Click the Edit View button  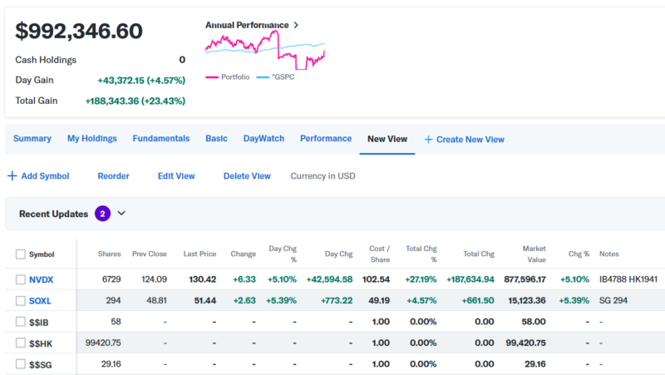[x=176, y=176]
